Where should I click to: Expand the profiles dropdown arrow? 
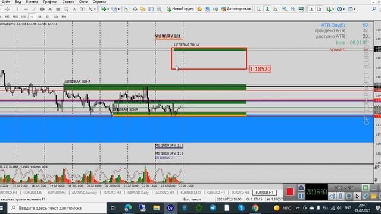[118, 9]
